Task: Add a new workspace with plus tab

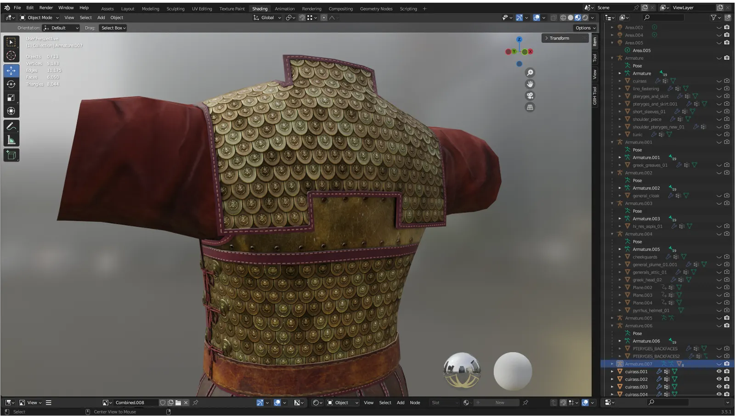Action: (424, 9)
